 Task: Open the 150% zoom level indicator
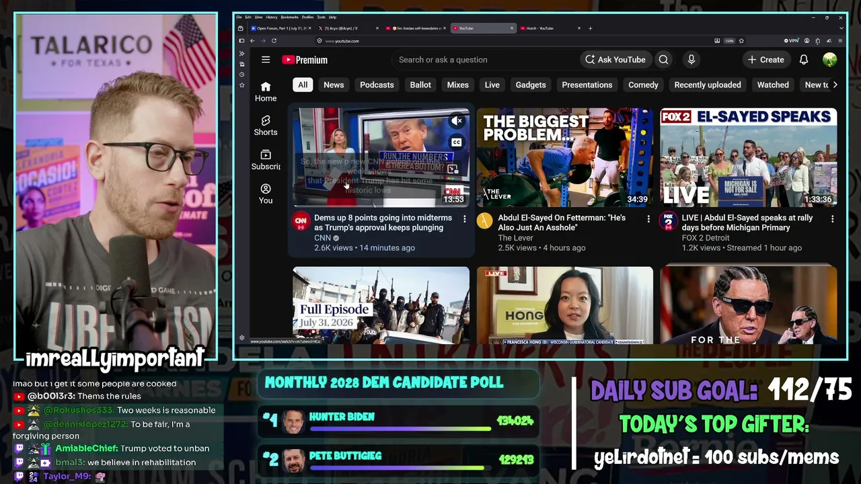(x=729, y=41)
